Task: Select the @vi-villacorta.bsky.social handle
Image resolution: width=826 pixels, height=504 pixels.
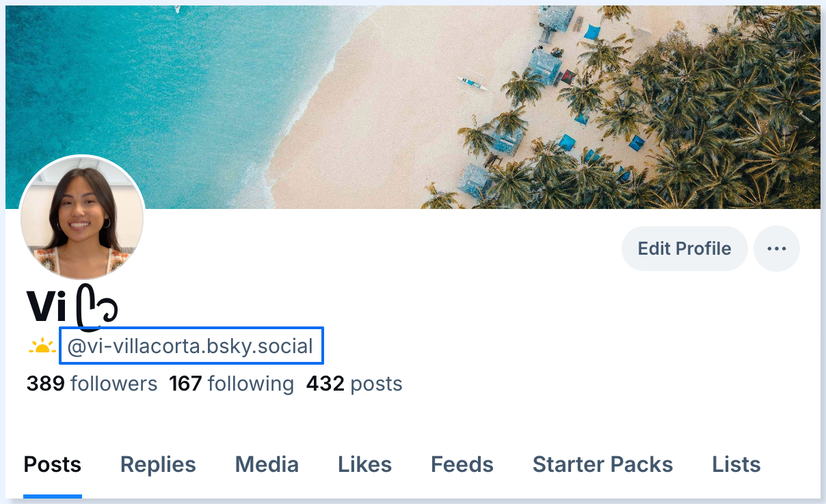Action: pyautogui.click(x=191, y=346)
